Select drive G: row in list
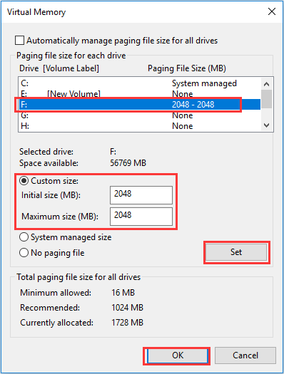 (x=139, y=115)
